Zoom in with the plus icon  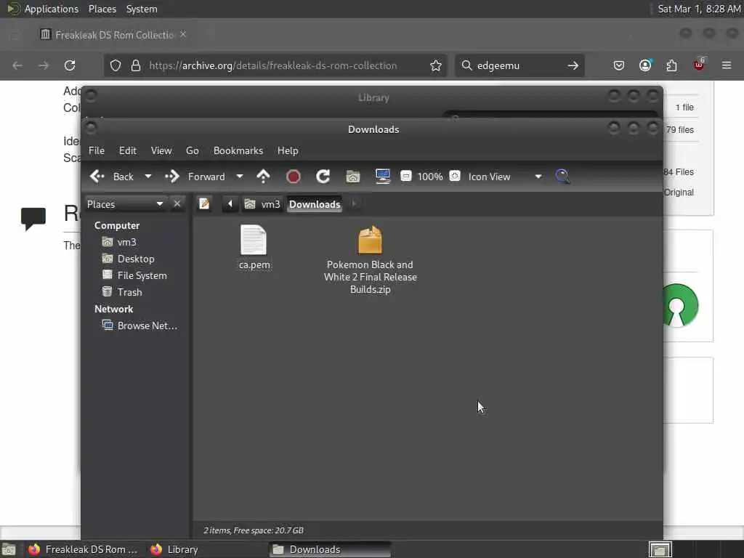(x=455, y=176)
